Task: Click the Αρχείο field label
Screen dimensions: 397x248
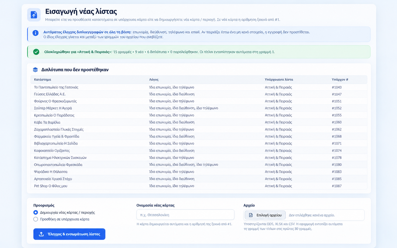Action: pyautogui.click(x=249, y=205)
